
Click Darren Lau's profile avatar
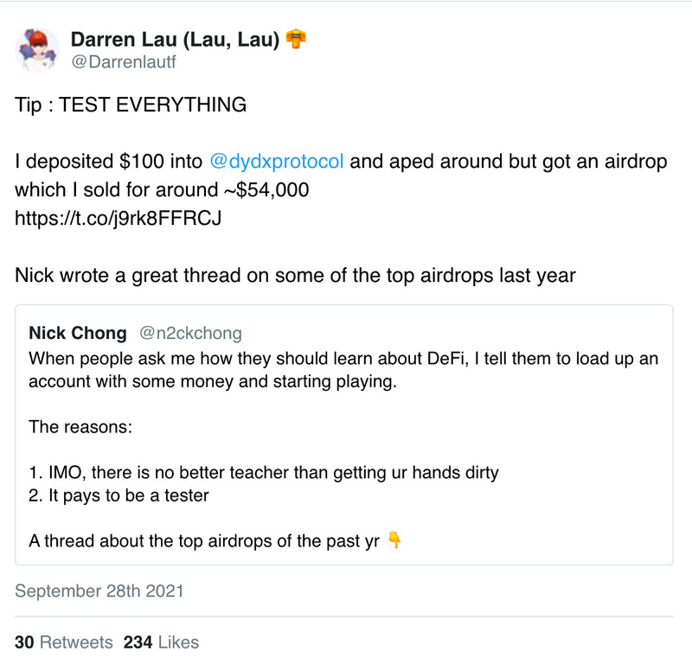pos(37,48)
